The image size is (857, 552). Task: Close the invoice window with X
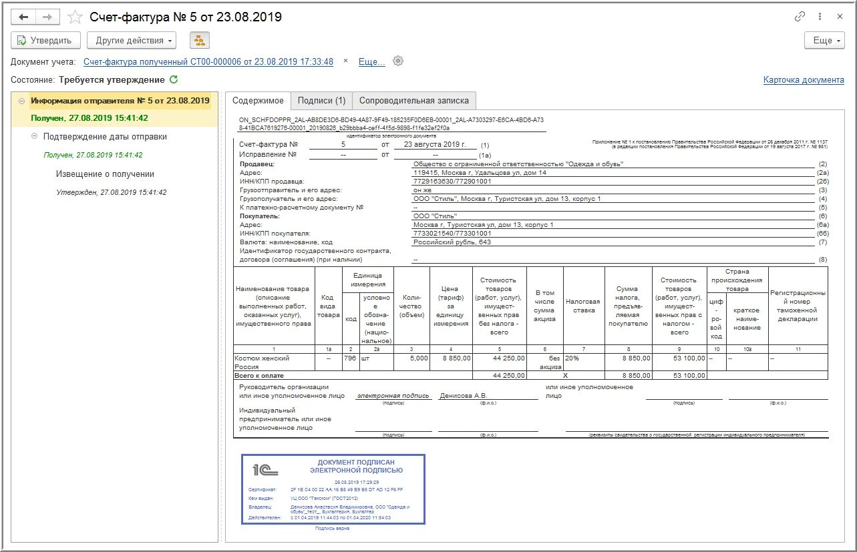point(839,17)
